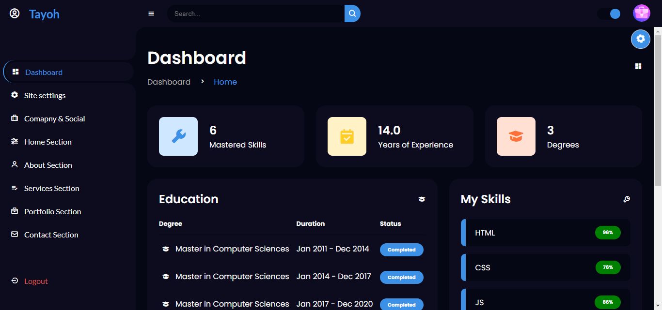This screenshot has width=662, height=310.
Task: Click the 96% badge on HTML
Action: (608, 233)
